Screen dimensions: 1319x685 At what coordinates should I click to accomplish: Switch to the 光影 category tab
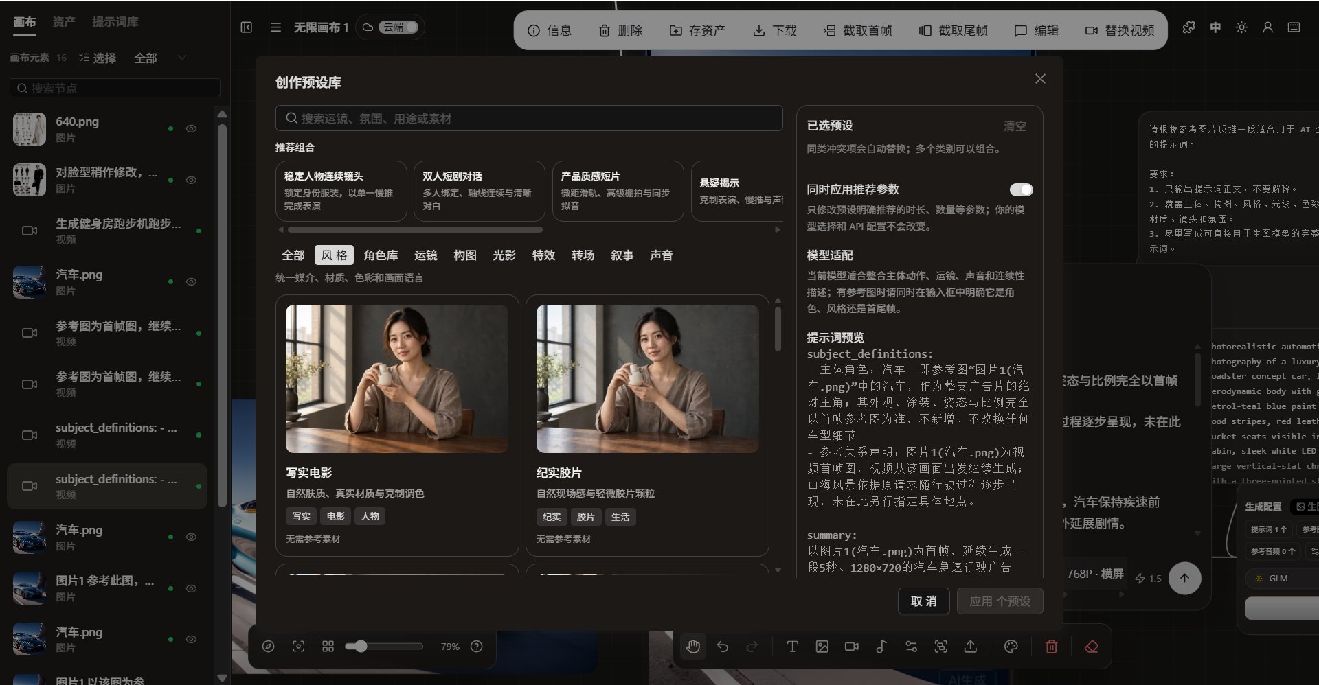[504, 255]
